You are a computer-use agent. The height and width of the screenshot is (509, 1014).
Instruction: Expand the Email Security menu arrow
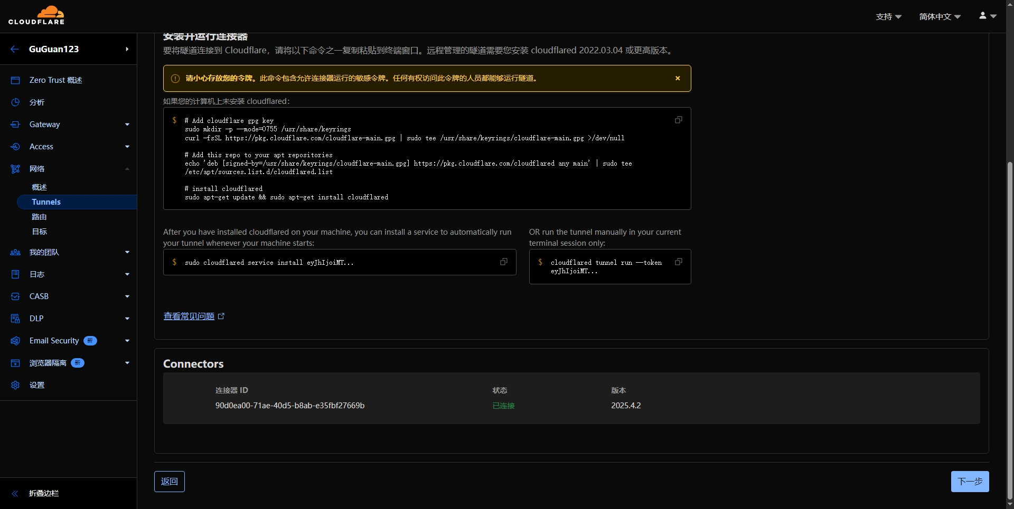tap(127, 341)
